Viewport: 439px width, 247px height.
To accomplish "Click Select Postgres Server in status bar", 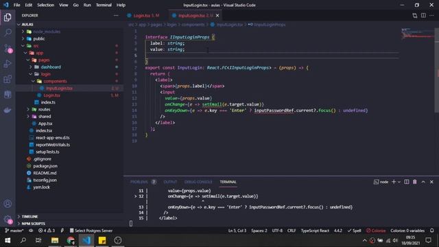I will tap(91, 231).
